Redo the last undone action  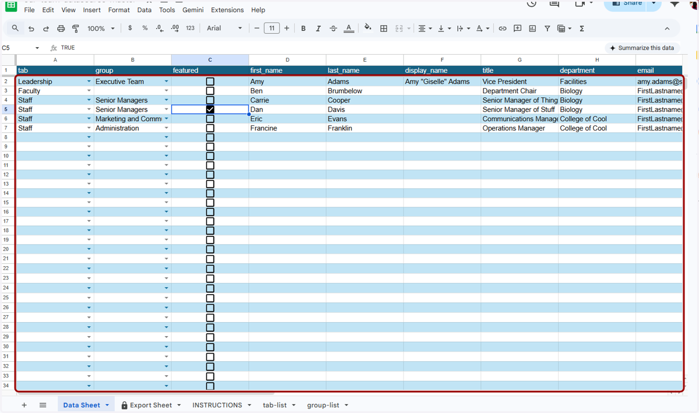click(x=46, y=28)
